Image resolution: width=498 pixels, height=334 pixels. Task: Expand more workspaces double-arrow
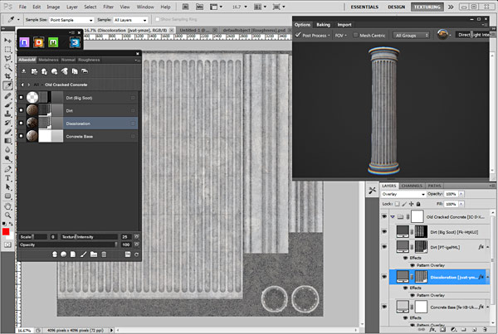coord(451,7)
